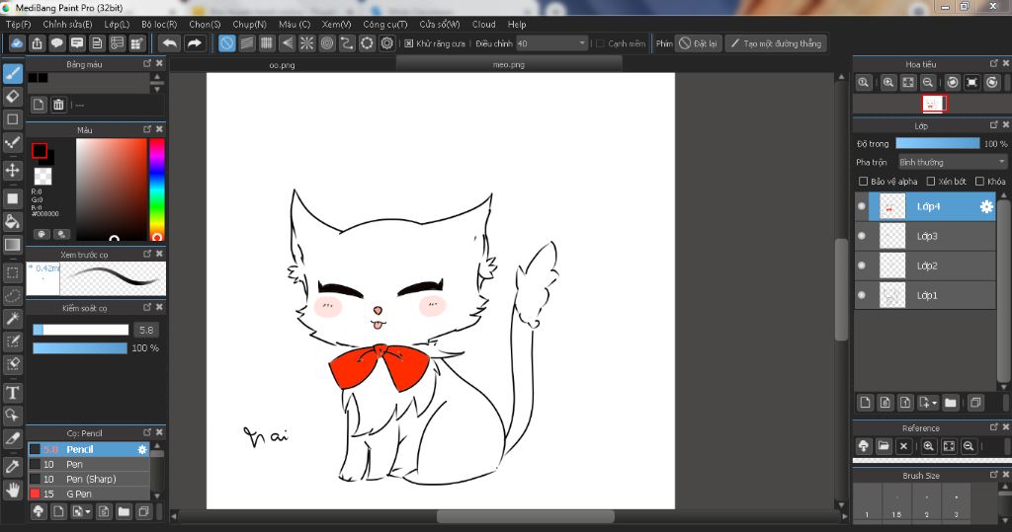This screenshot has height=532, width=1012.
Task: Select layer Lớp2 in layers list
Action: pyautogui.click(x=925, y=266)
